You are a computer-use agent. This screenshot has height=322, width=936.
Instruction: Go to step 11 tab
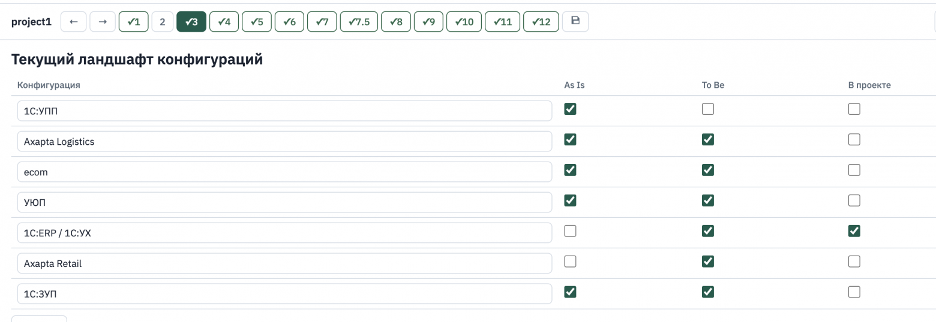pos(502,22)
